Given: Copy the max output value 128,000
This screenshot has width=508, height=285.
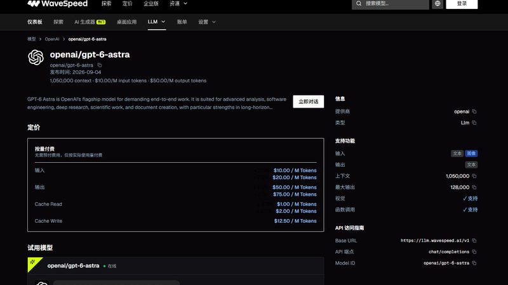Looking at the screenshot, I should pyautogui.click(x=474, y=187).
